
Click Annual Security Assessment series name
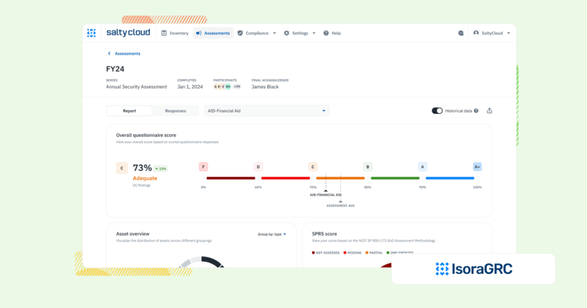click(136, 86)
